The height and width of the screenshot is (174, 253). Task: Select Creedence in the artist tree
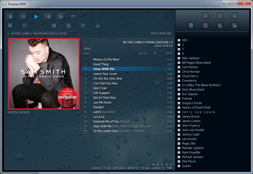(x=189, y=81)
